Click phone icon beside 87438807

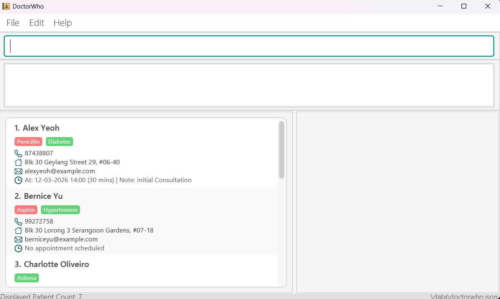18,153
